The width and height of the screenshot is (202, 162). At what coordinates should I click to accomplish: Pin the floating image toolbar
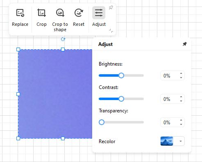111,7
